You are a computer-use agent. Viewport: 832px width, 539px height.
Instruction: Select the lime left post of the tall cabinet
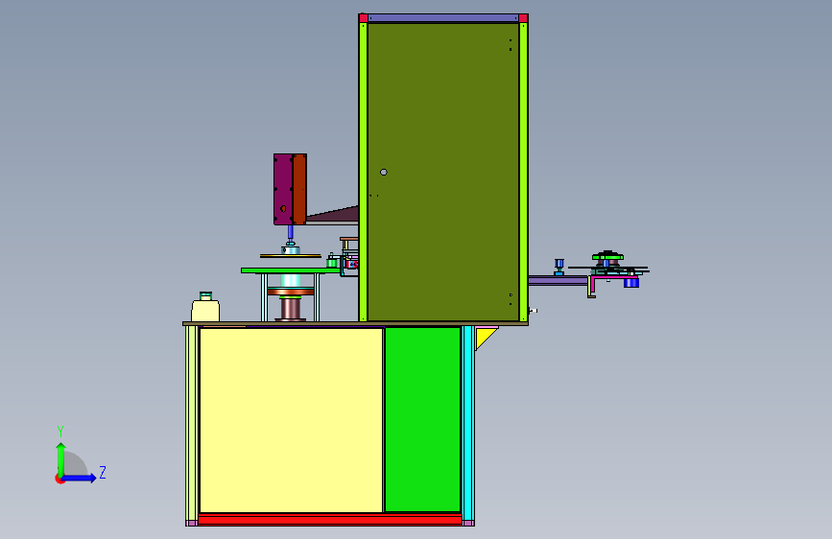(364, 172)
